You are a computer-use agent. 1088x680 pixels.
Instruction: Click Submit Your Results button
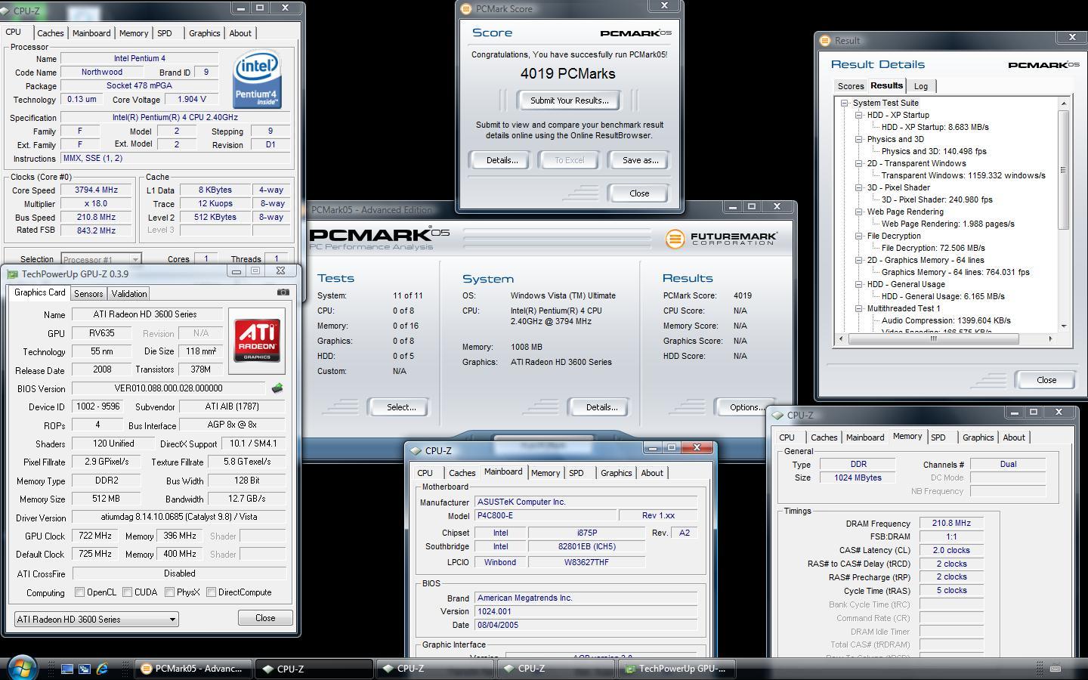tap(569, 100)
